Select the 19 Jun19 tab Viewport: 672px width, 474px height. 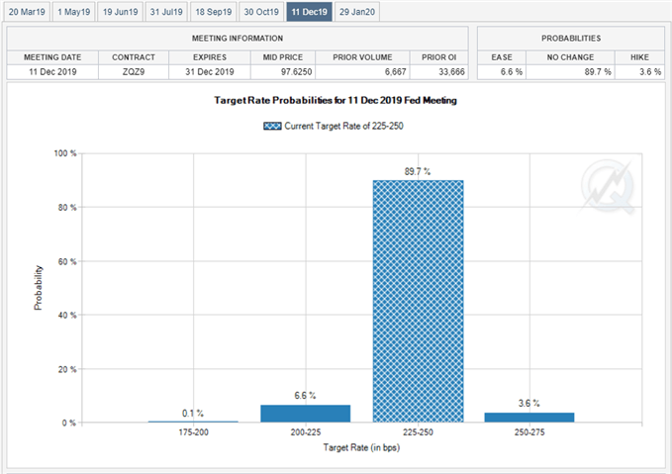(120, 12)
